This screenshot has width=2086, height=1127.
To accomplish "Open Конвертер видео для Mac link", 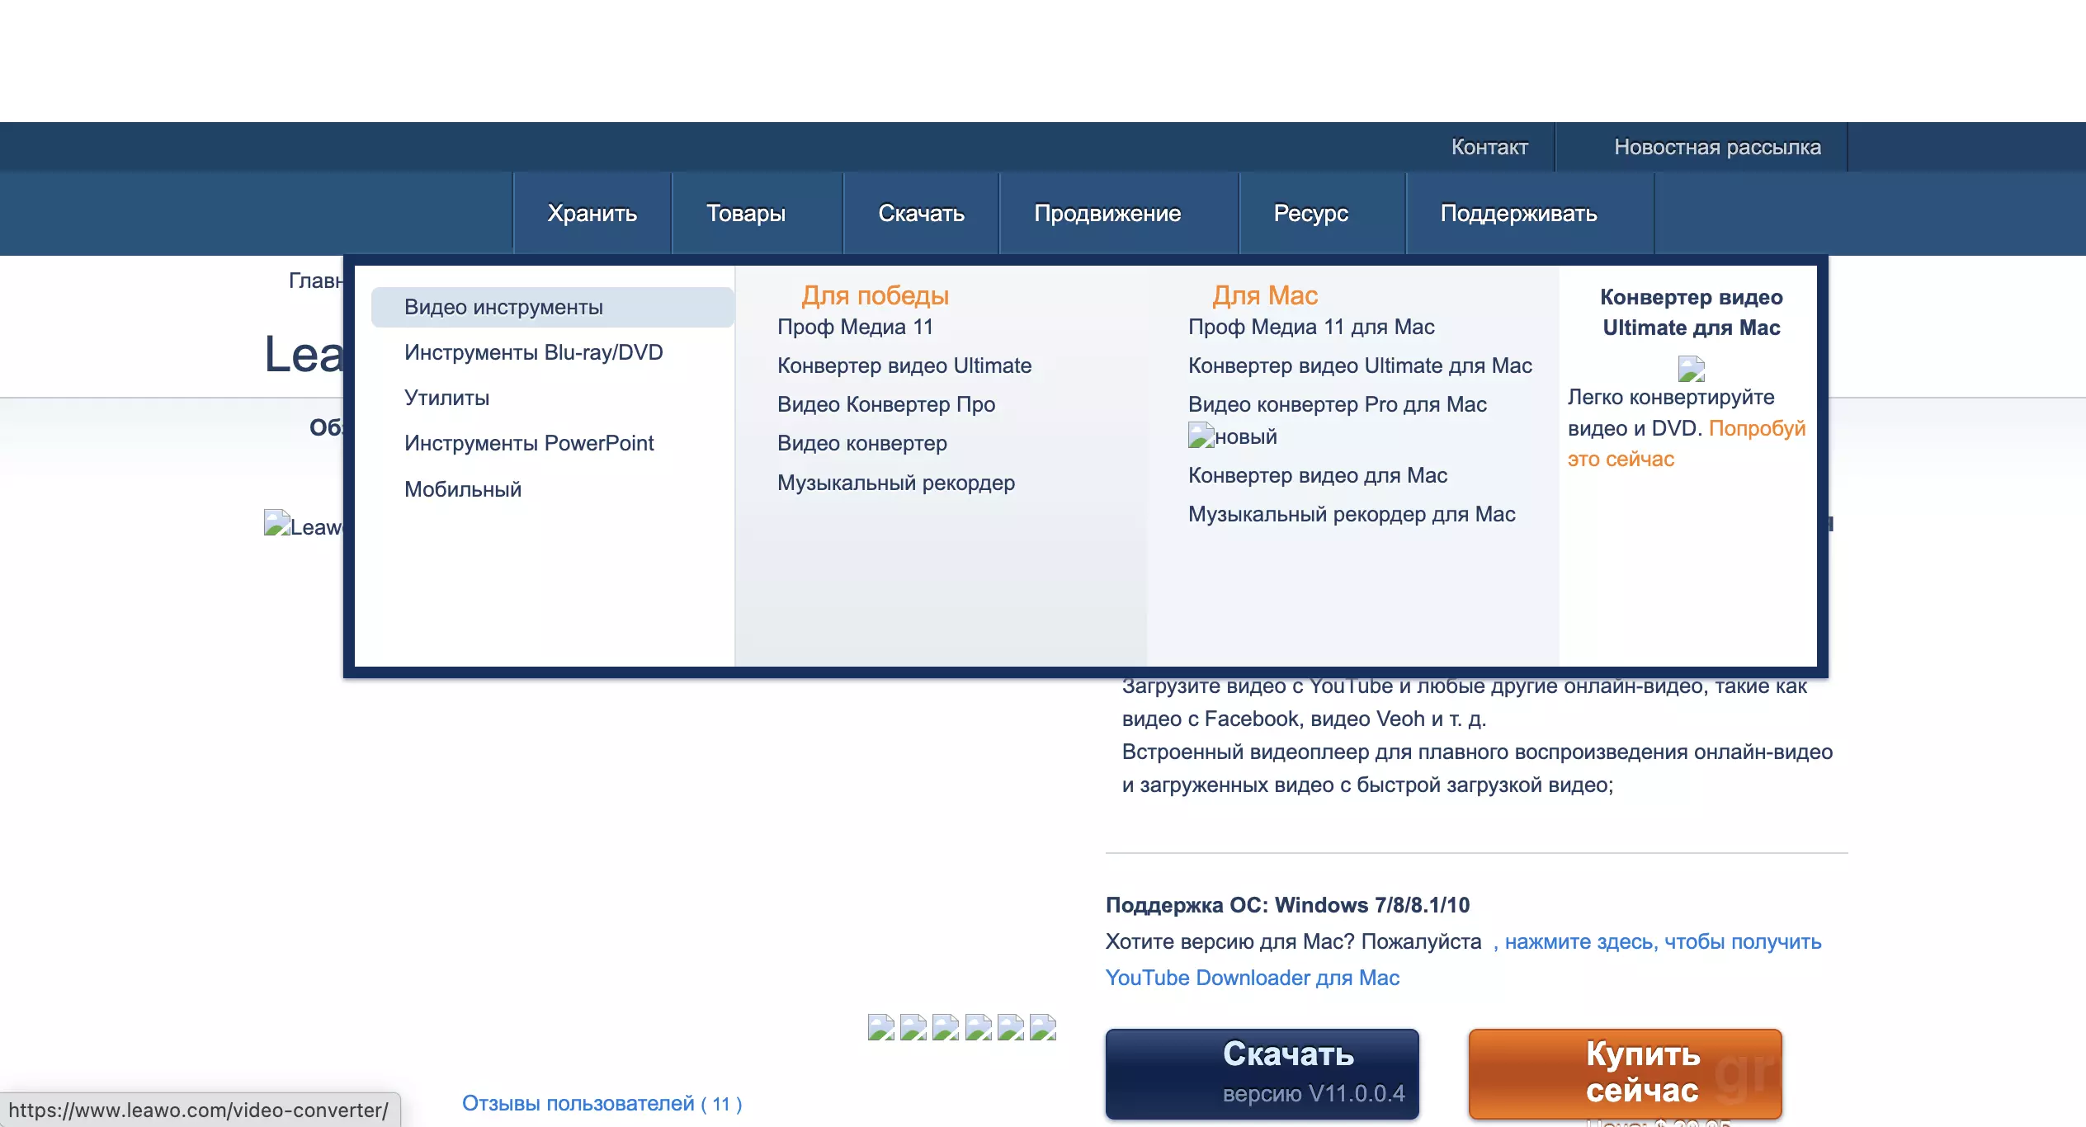I will pos(1318,475).
